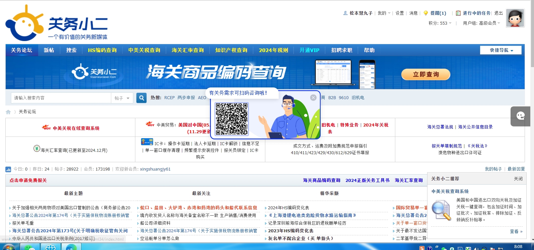
Task: Open the 报关单填制规范 link
Action: (x=447, y=146)
